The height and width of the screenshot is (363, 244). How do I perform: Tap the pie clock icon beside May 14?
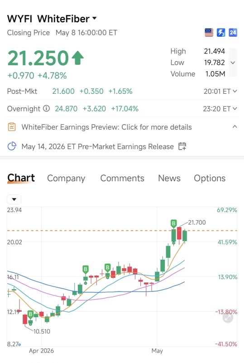[12, 146]
